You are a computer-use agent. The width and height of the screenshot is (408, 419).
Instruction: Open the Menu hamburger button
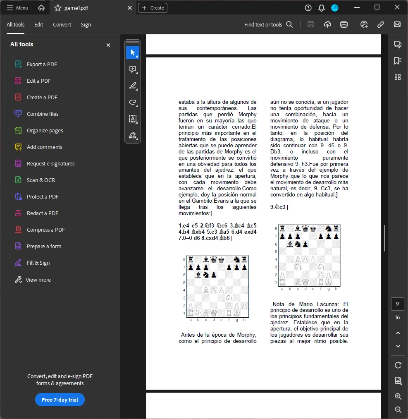[x=17, y=8]
